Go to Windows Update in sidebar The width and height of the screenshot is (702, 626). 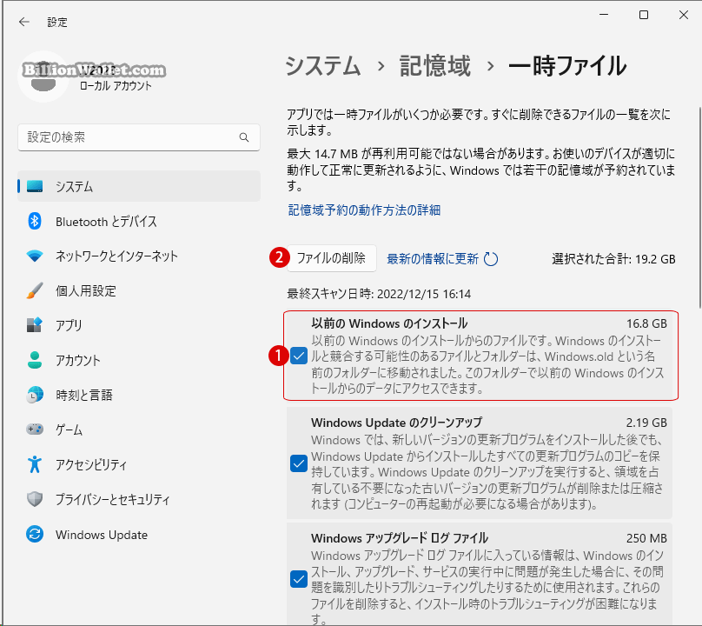point(139,534)
